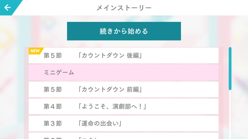This screenshot has width=248, height=139.
Task: Select partially visible row below 運命の出会い
Action: coord(124,136)
